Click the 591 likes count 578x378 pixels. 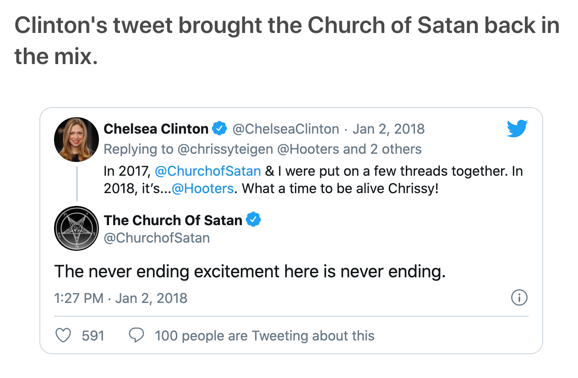coord(93,336)
